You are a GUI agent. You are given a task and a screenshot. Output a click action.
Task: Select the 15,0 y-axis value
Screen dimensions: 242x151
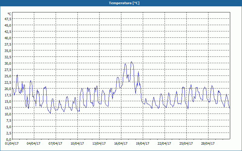(x=8, y=101)
